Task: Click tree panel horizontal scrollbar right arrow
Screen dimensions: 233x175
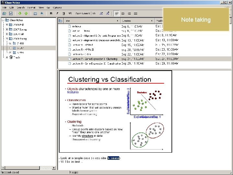Action: coord(54,168)
